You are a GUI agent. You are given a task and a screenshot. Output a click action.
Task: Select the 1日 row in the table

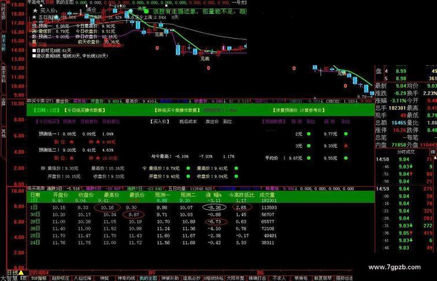pos(153,208)
